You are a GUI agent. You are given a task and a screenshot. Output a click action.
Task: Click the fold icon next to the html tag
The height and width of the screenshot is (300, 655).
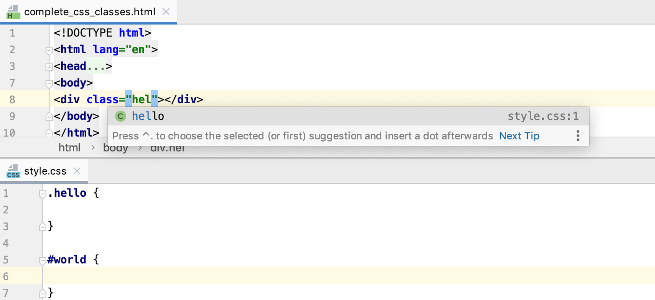tap(49, 50)
